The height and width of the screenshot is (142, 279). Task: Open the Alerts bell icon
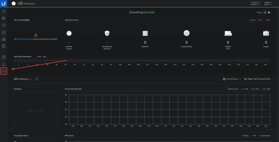click(4, 64)
